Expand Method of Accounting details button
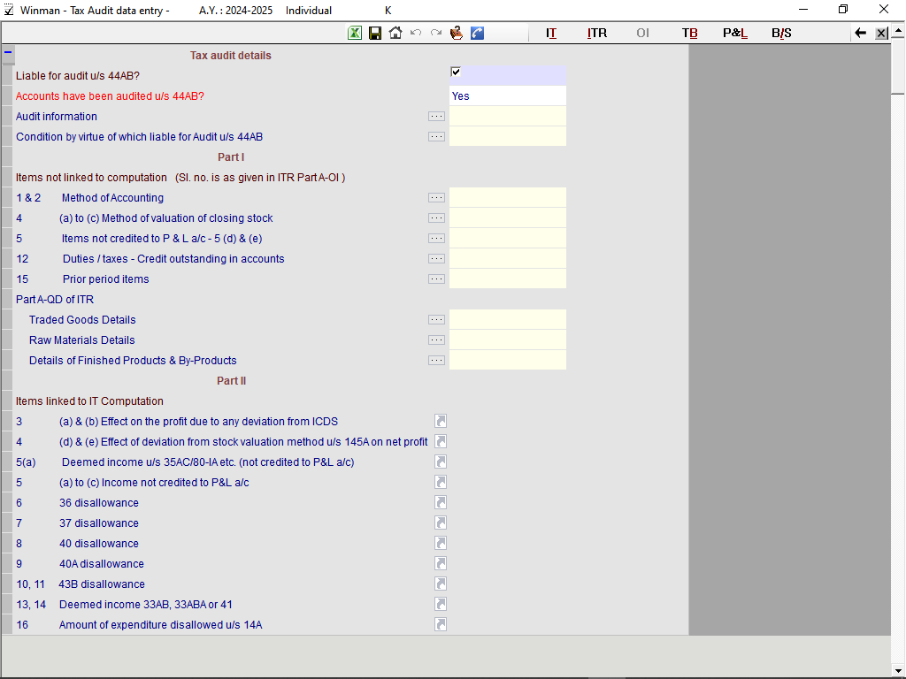 point(436,198)
